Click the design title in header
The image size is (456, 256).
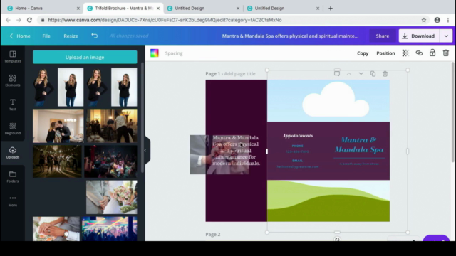coord(290,36)
